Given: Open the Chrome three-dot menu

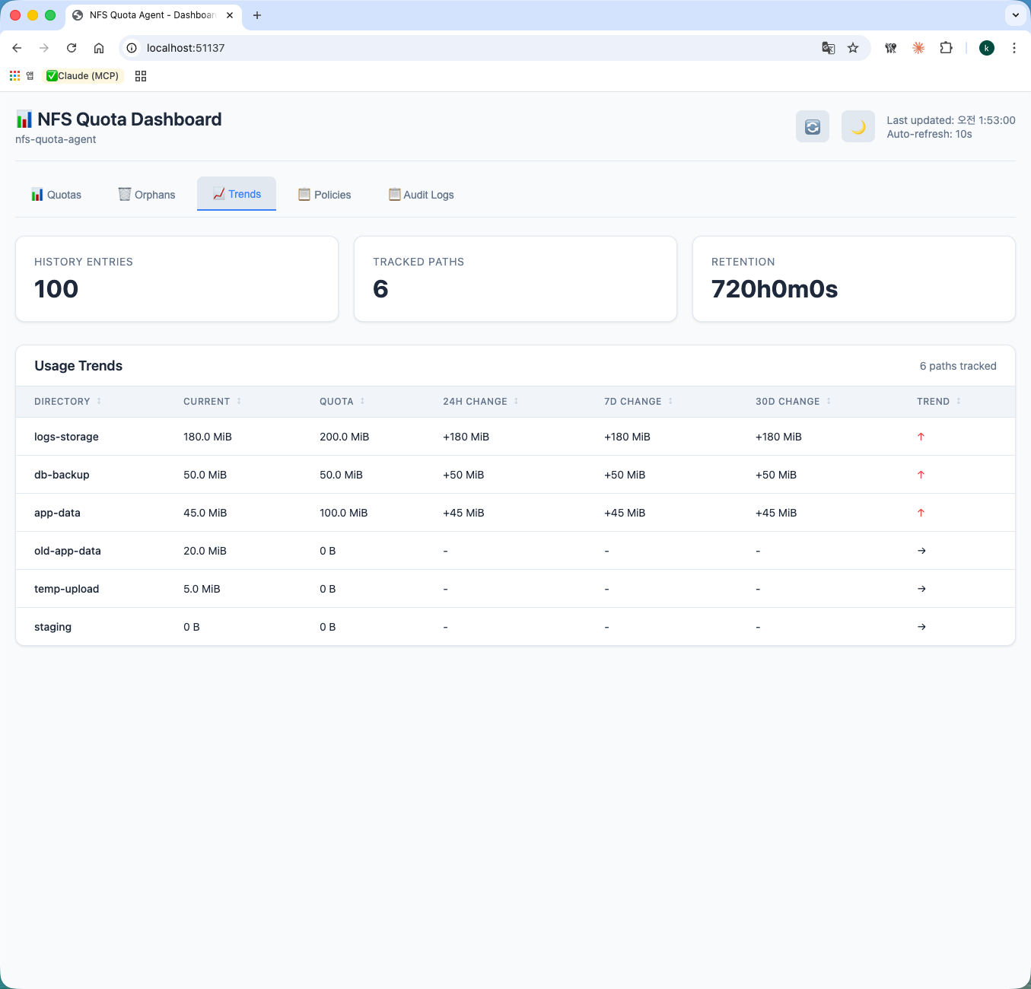Looking at the screenshot, I should coord(1013,48).
